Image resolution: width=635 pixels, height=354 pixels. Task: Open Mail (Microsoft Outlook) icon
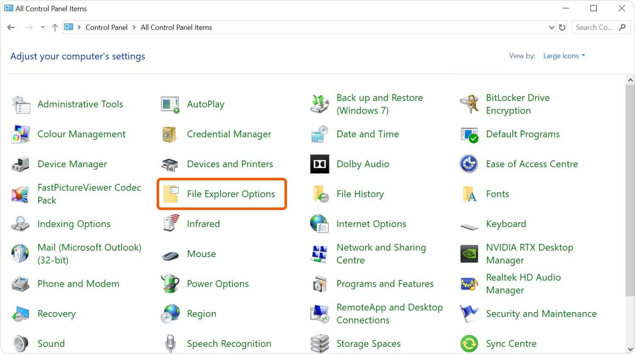click(x=21, y=254)
